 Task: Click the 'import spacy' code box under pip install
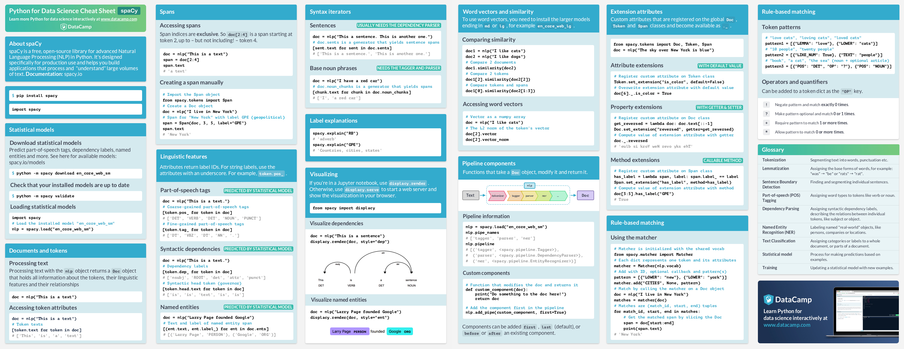[75, 109]
